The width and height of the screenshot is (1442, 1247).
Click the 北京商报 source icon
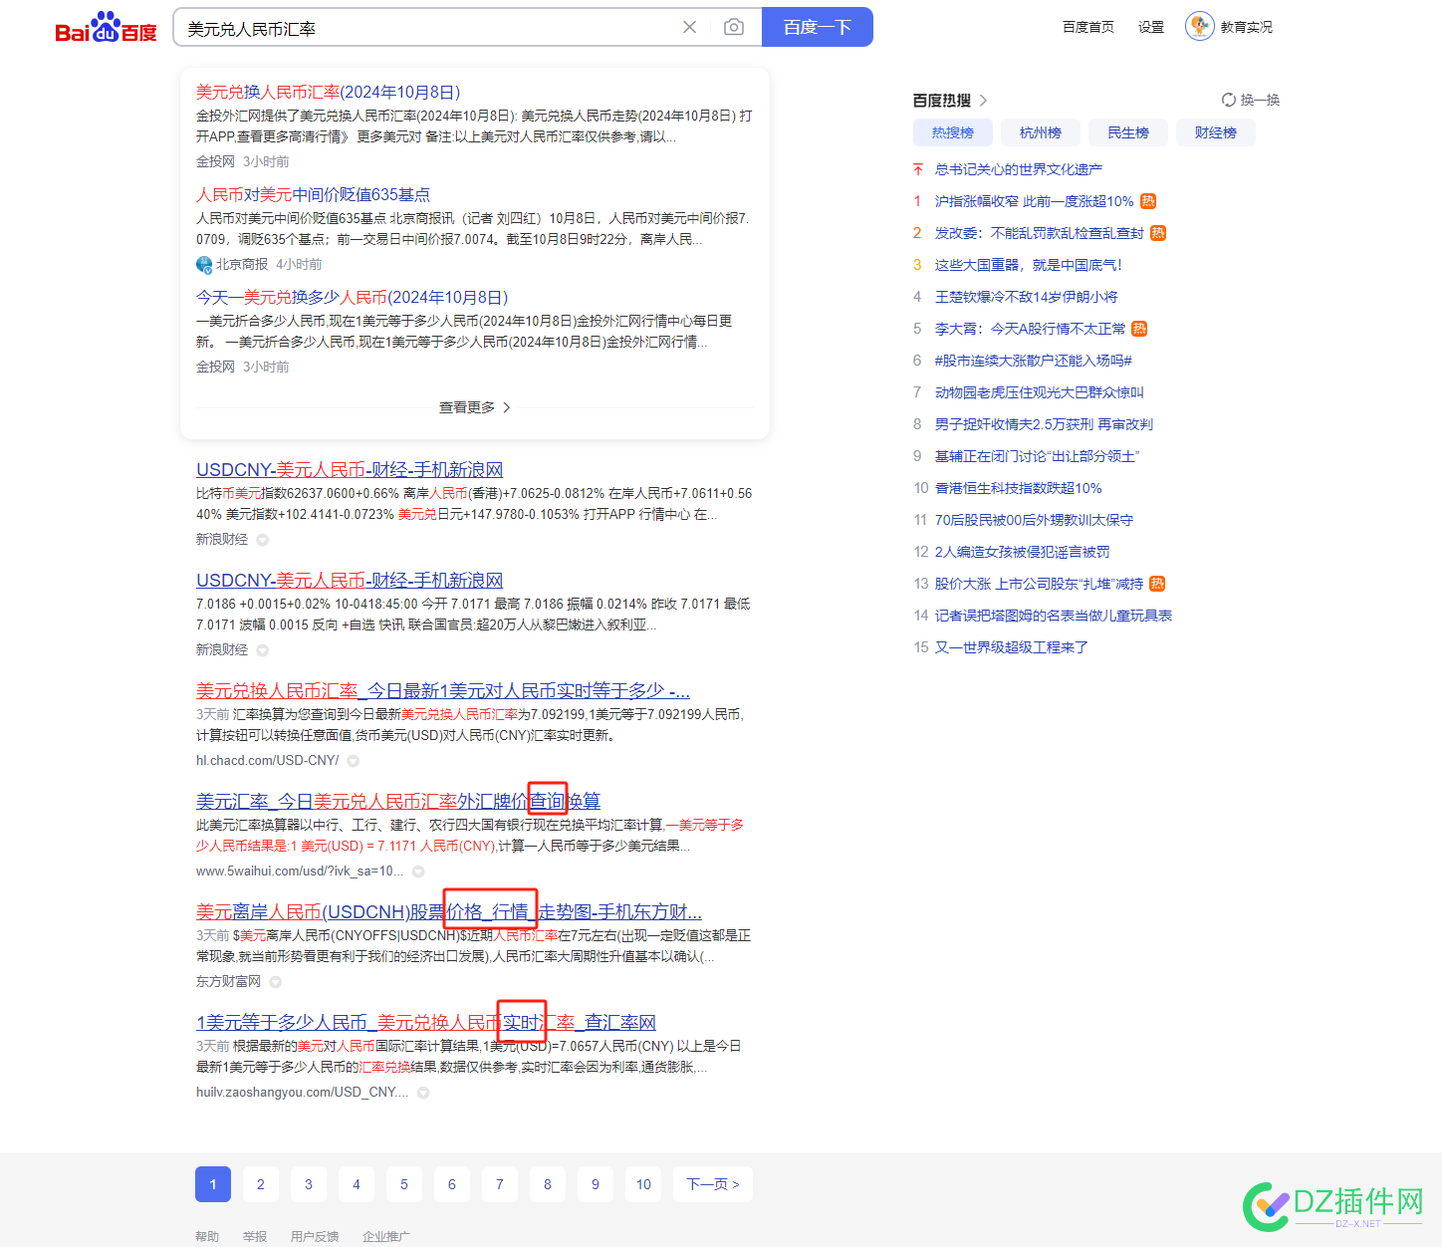[204, 264]
